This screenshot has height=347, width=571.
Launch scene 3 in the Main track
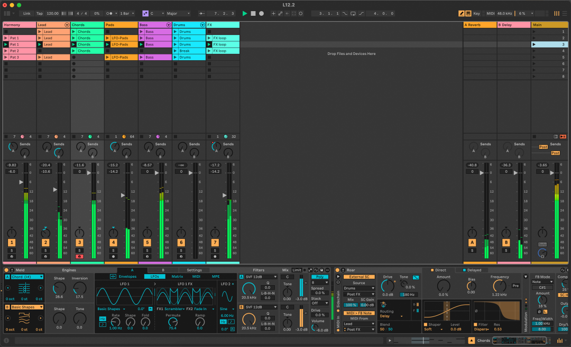pos(534,44)
